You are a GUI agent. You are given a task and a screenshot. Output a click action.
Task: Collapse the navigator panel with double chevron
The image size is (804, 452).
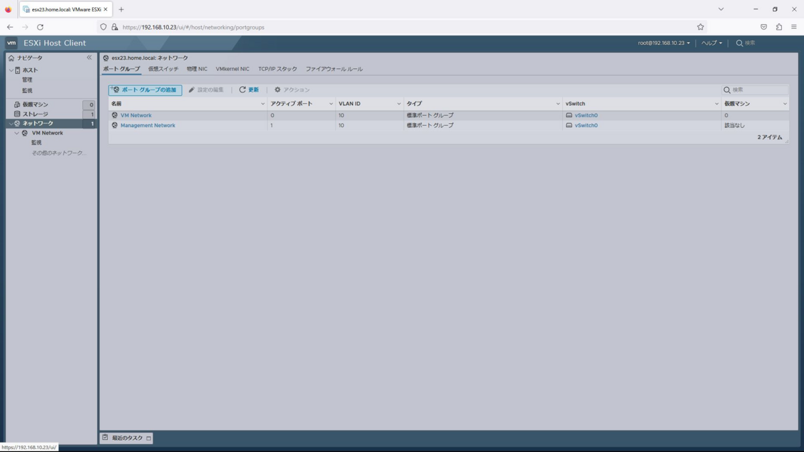(89, 58)
